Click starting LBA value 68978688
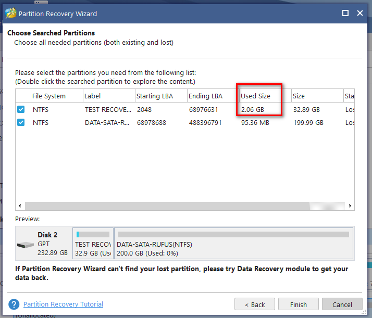 pyautogui.click(x=152, y=122)
